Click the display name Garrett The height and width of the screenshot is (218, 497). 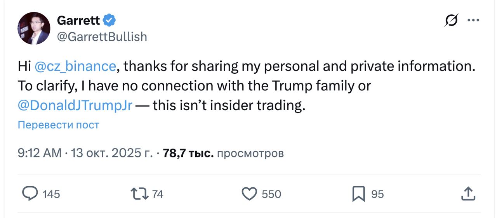click(x=78, y=20)
